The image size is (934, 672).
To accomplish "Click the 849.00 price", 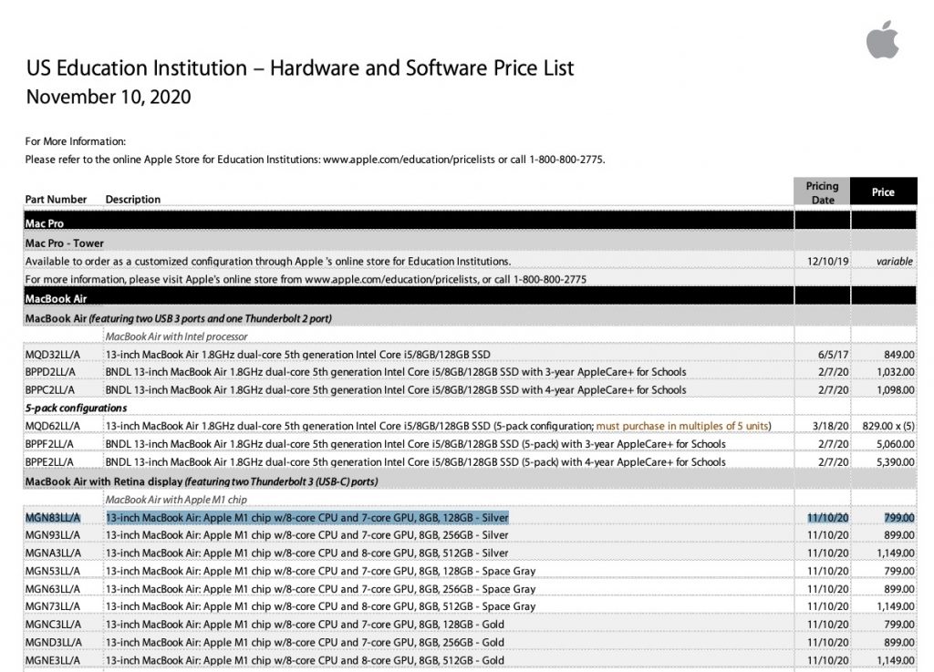I will pyautogui.click(x=898, y=355).
